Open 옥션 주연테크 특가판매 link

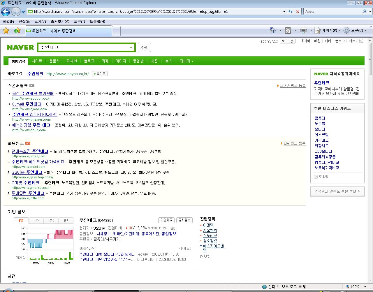click(33, 94)
